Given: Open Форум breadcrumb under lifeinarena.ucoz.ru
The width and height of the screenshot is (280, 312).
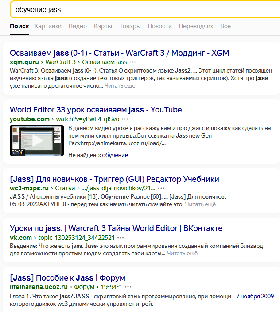Looking at the screenshot, I should pos(84,287).
